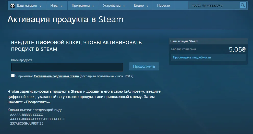
Task: Open the Ваш магазин menu
Action: pyautogui.click(x=27, y=5)
